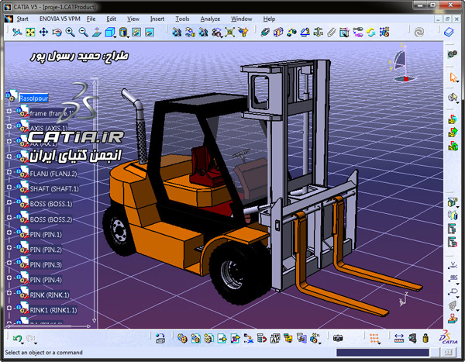Click the command input field in status bar
465x362 pixels.
383,353
